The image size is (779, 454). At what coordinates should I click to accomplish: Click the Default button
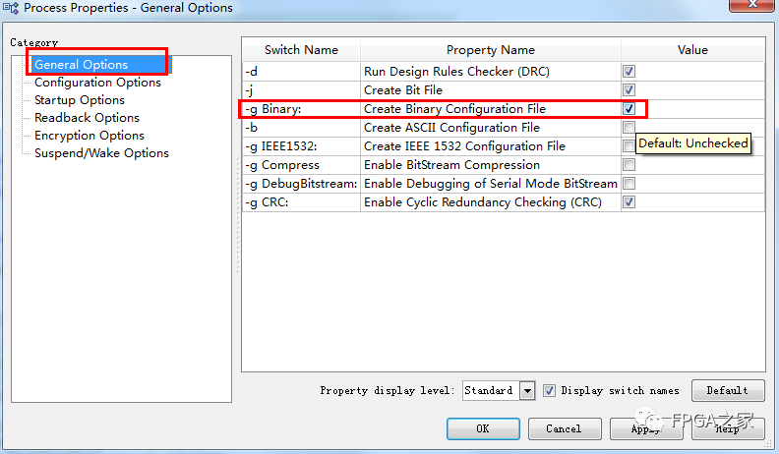pos(727,390)
